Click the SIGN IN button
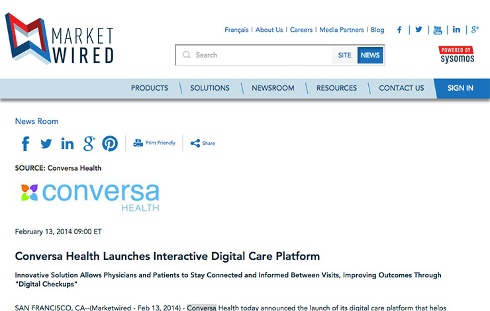 [462, 89]
